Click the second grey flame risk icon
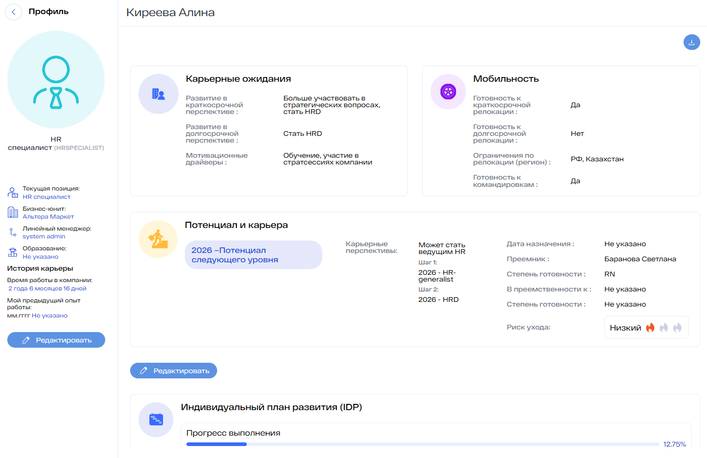The width and height of the screenshot is (707, 458). (x=664, y=328)
